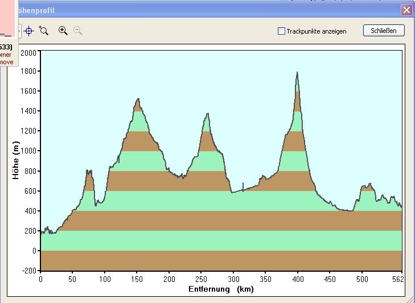Viewport: 415px width, 303px height.
Task: Click the greyed-out zoom out magnifier
Action: click(x=78, y=31)
